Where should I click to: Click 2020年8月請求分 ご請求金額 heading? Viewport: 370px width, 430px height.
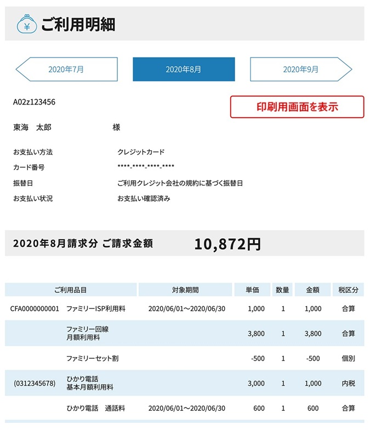pyautogui.click(x=83, y=243)
